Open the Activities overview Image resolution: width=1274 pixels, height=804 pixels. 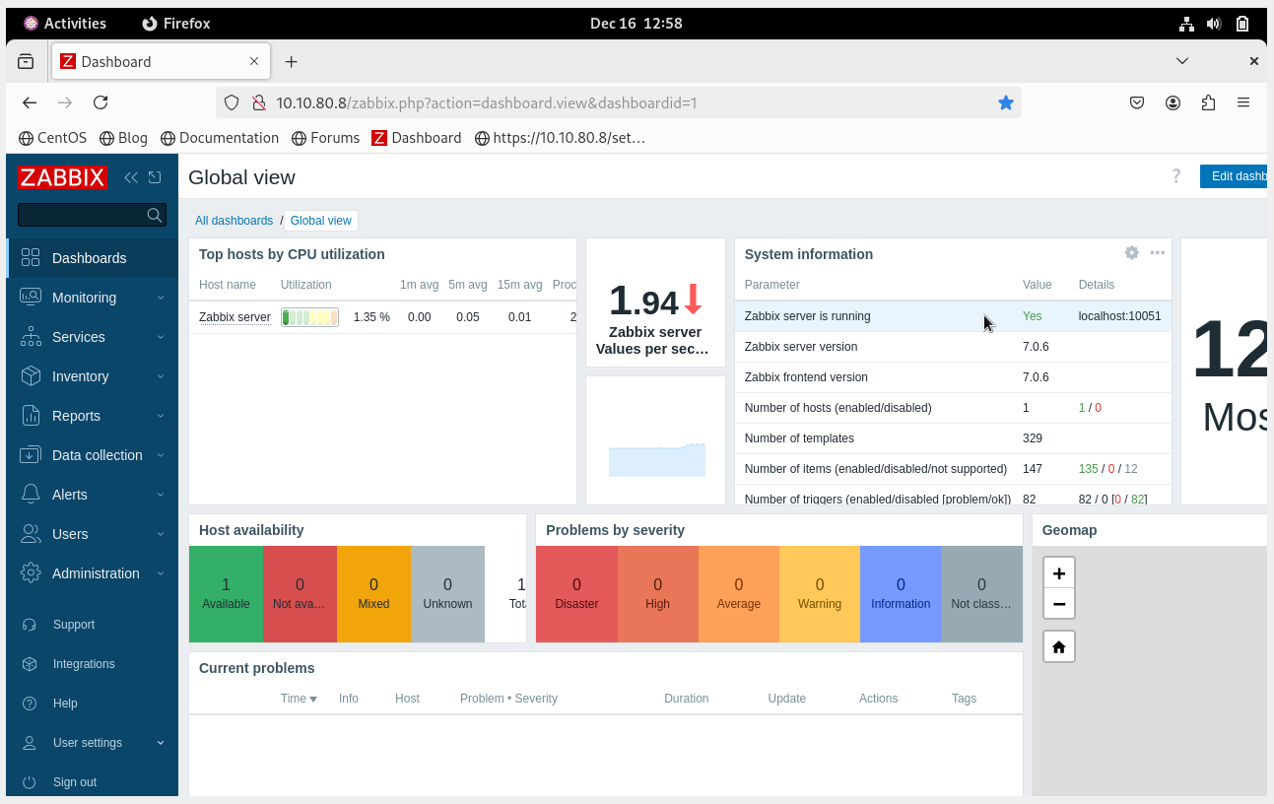coord(65,23)
